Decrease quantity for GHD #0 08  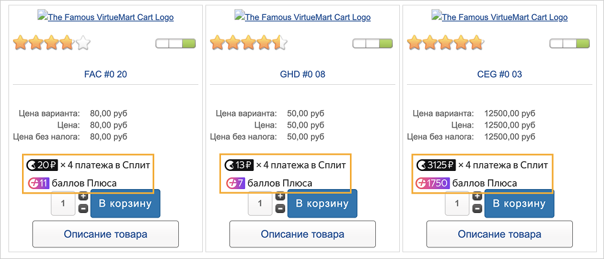[280, 208]
